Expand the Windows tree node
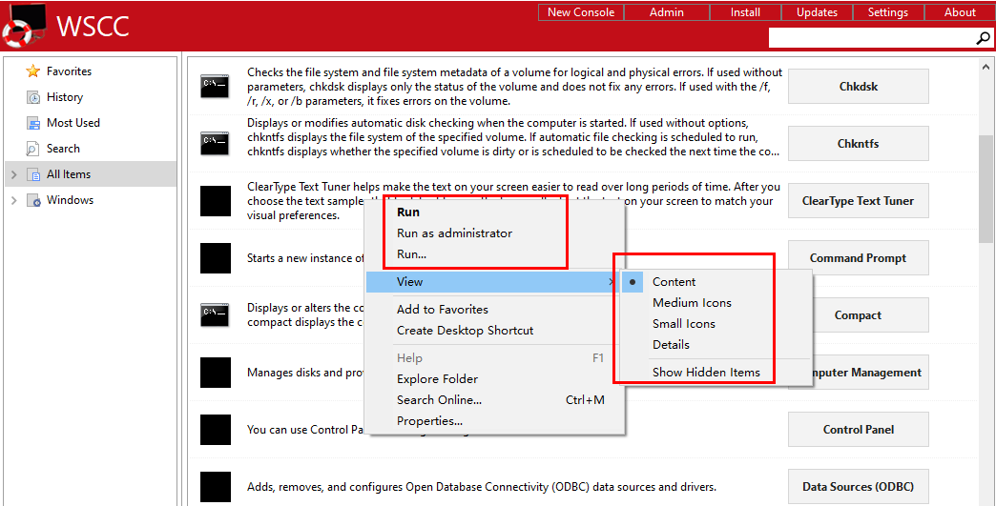This screenshot has width=996, height=506. tap(14, 200)
